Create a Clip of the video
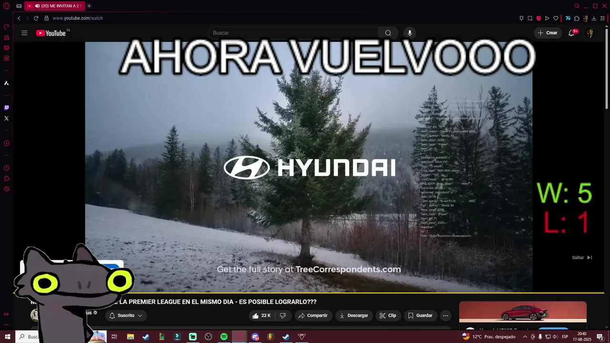610x343 pixels. pyautogui.click(x=388, y=315)
